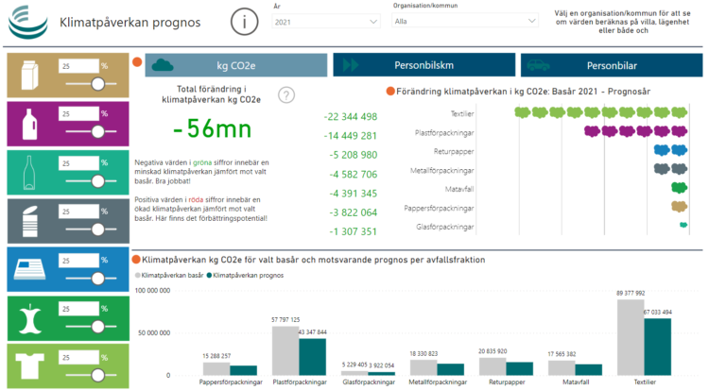Click the newspaper icon on blue tile
This screenshot has width=709, height=390.
point(30,268)
